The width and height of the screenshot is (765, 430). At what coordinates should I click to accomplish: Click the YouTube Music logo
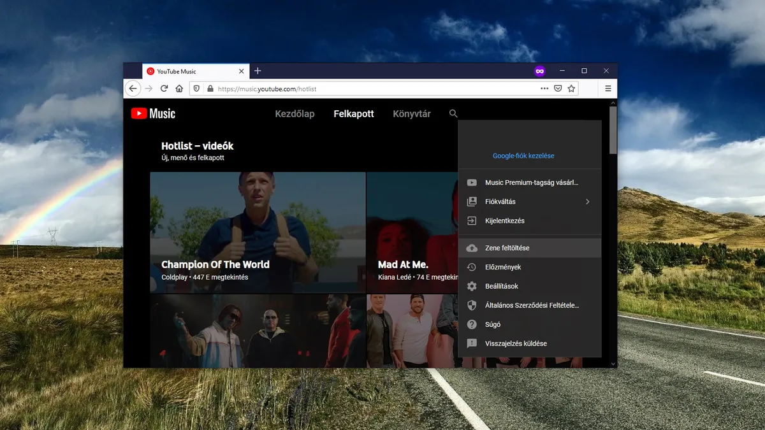(153, 113)
